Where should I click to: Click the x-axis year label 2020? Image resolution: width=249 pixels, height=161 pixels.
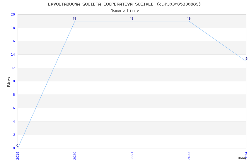point(75,156)
